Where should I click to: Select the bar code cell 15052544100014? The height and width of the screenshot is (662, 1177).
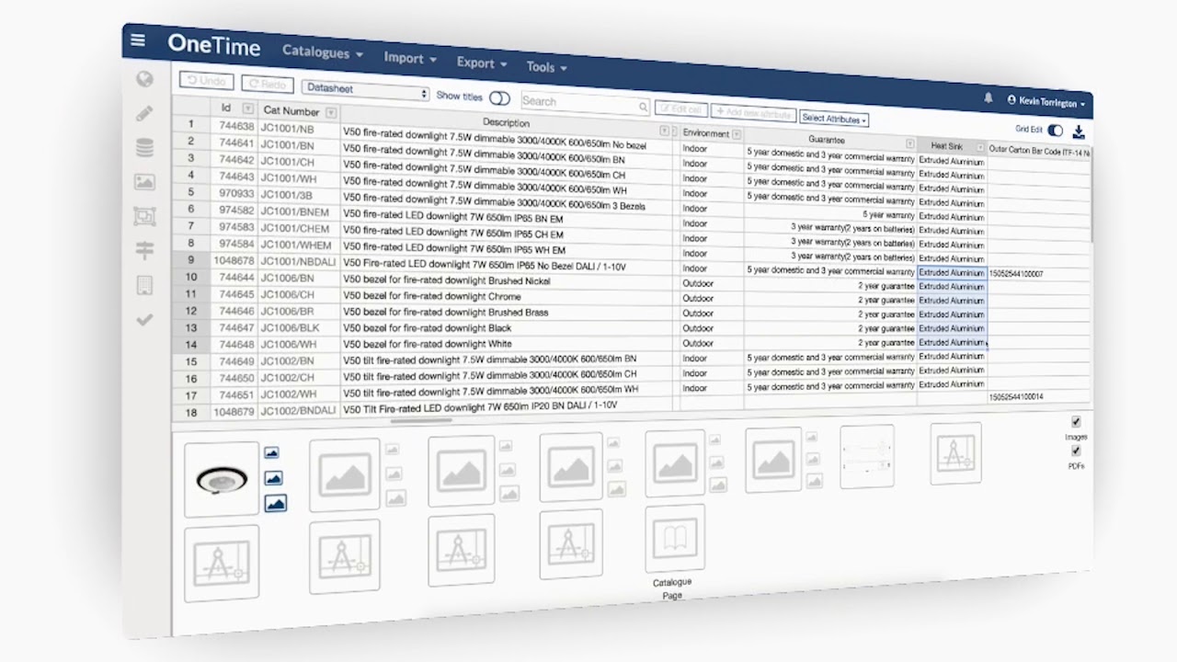click(x=1040, y=396)
